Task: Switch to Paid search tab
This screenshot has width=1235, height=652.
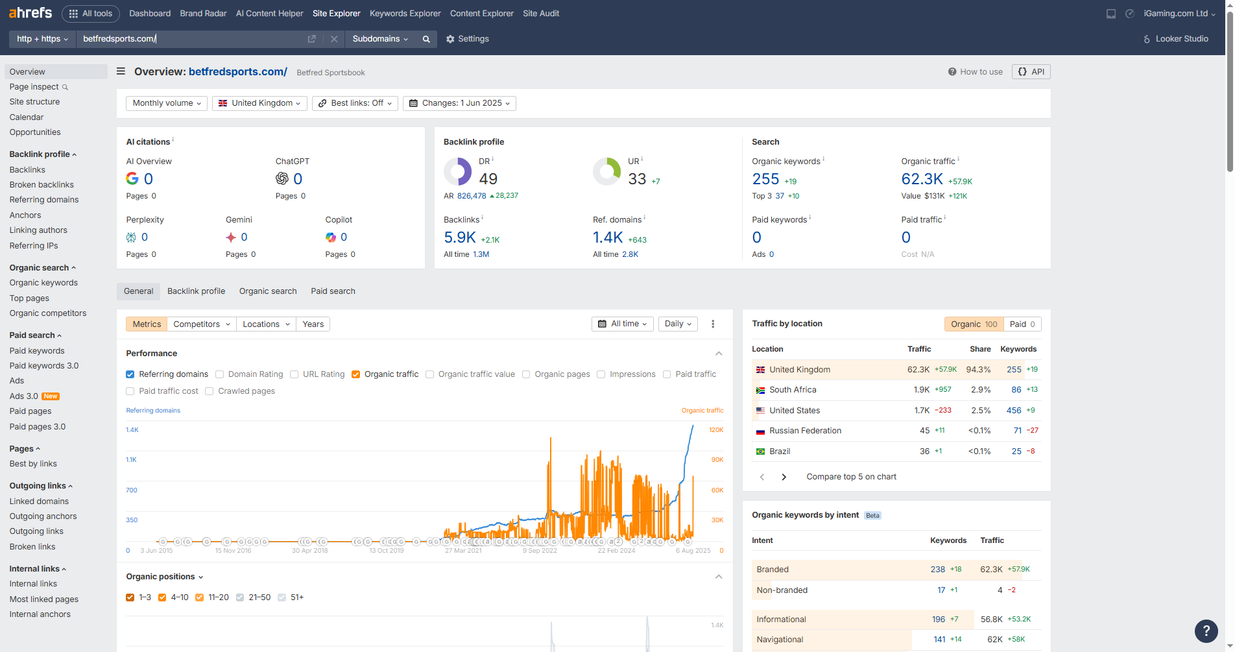Action: [x=333, y=291]
